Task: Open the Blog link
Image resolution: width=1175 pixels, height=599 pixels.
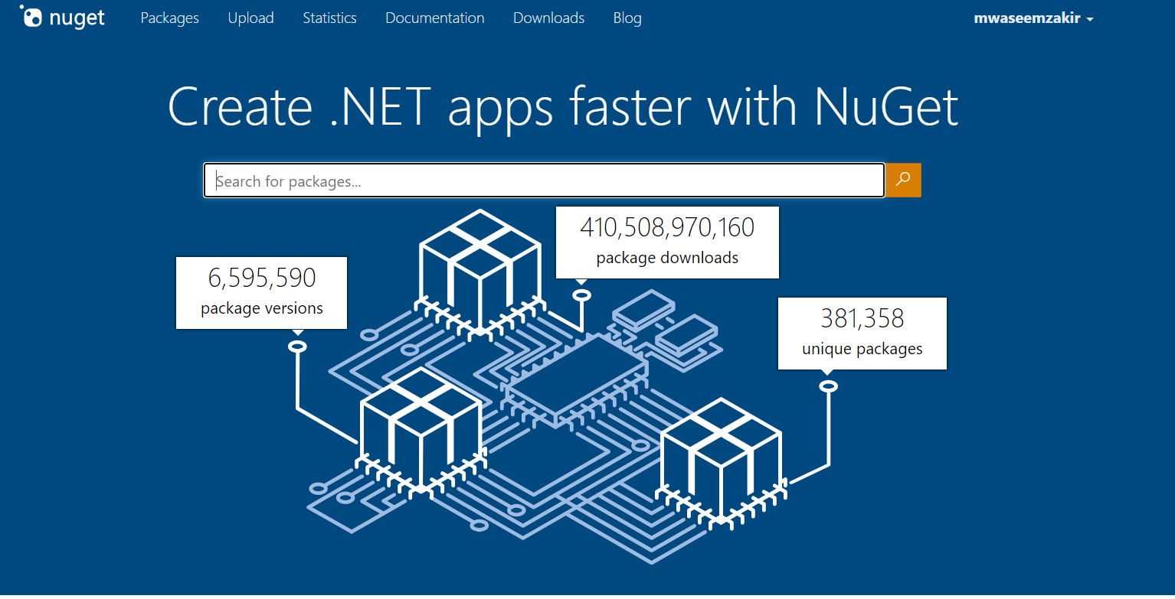Action: click(x=627, y=18)
